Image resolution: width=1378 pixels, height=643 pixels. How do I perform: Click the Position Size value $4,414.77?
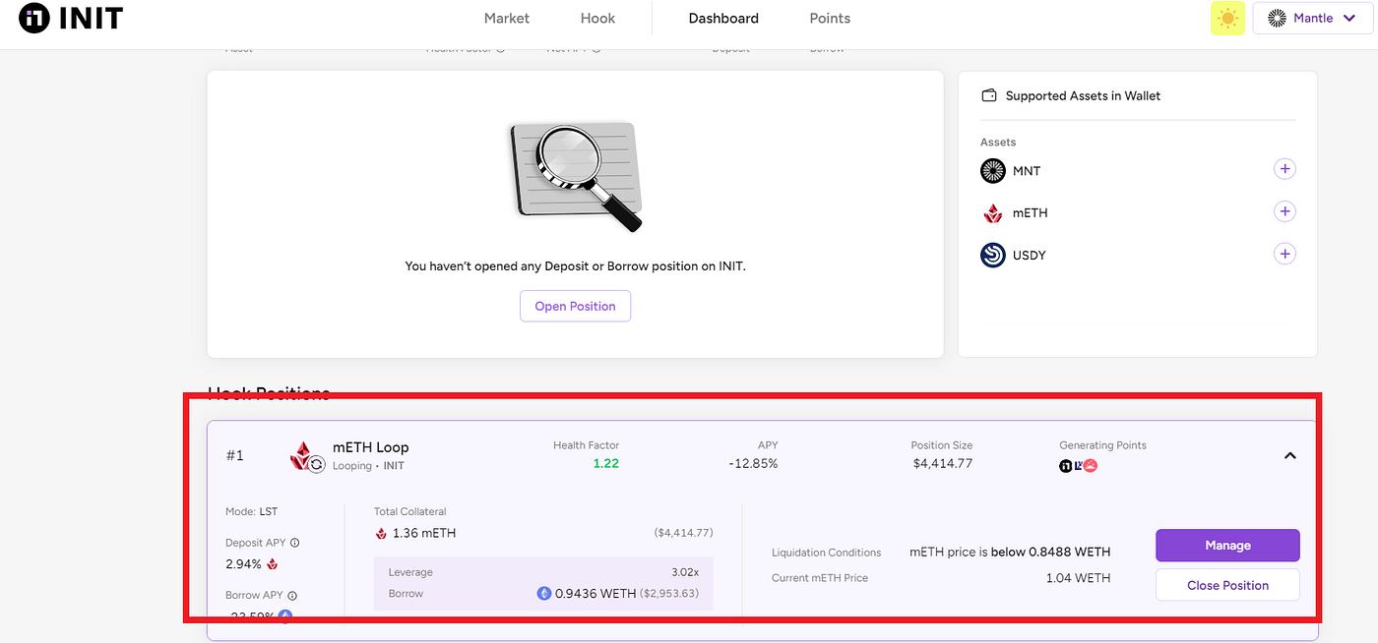point(942,463)
